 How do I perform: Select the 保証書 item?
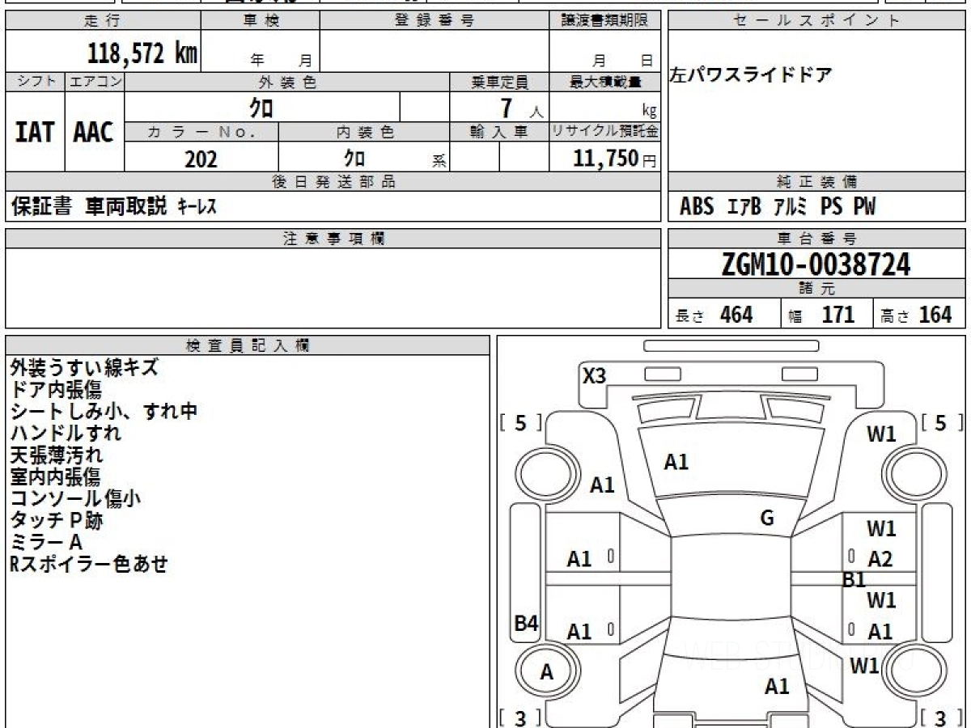pos(42,207)
